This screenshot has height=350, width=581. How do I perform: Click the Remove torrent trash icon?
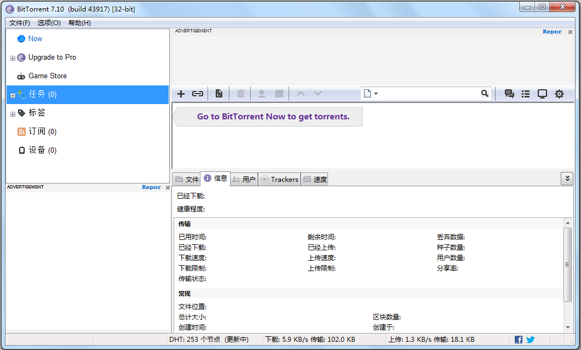240,94
